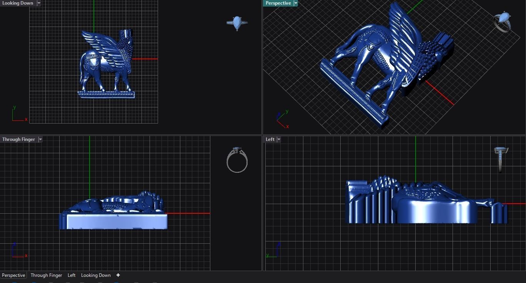
Task: Activate the Through Finger viewport title
Action: 18,139
